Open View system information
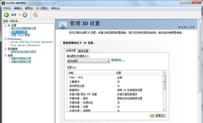 [x=25, y=45]
